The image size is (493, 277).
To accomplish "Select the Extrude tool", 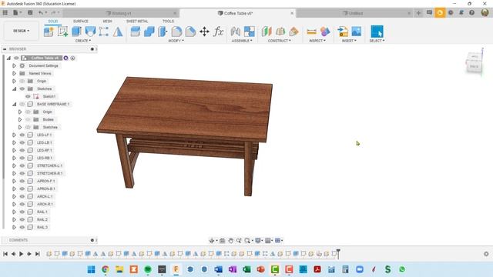I will pos(76,32).
